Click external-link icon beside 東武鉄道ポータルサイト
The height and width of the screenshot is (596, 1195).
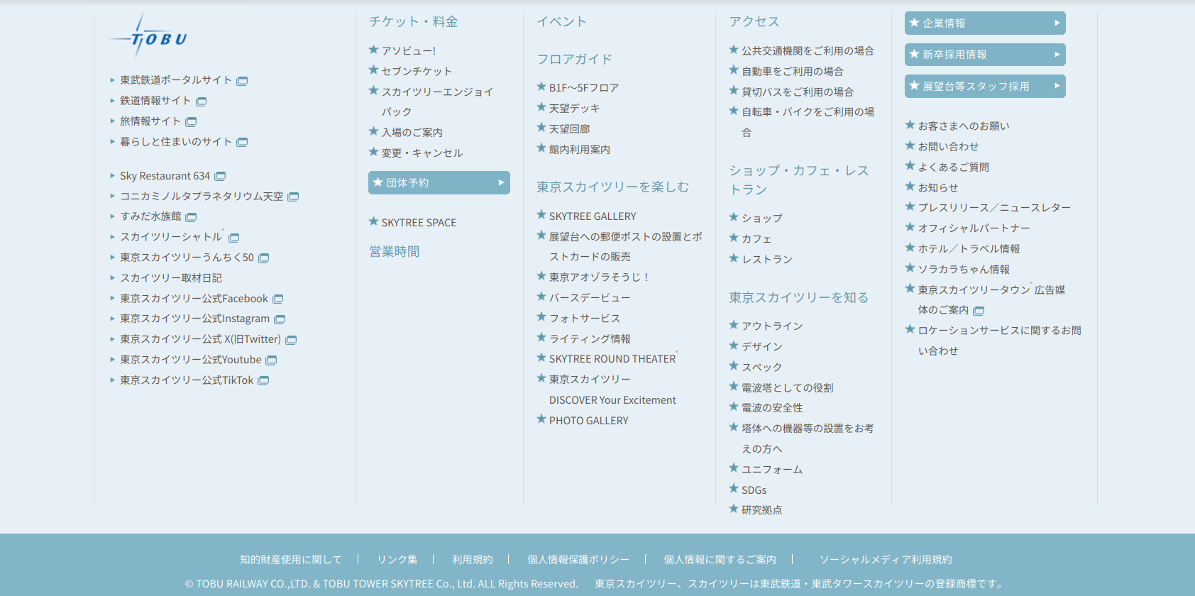pyautogui.click(x=242, y=81)
